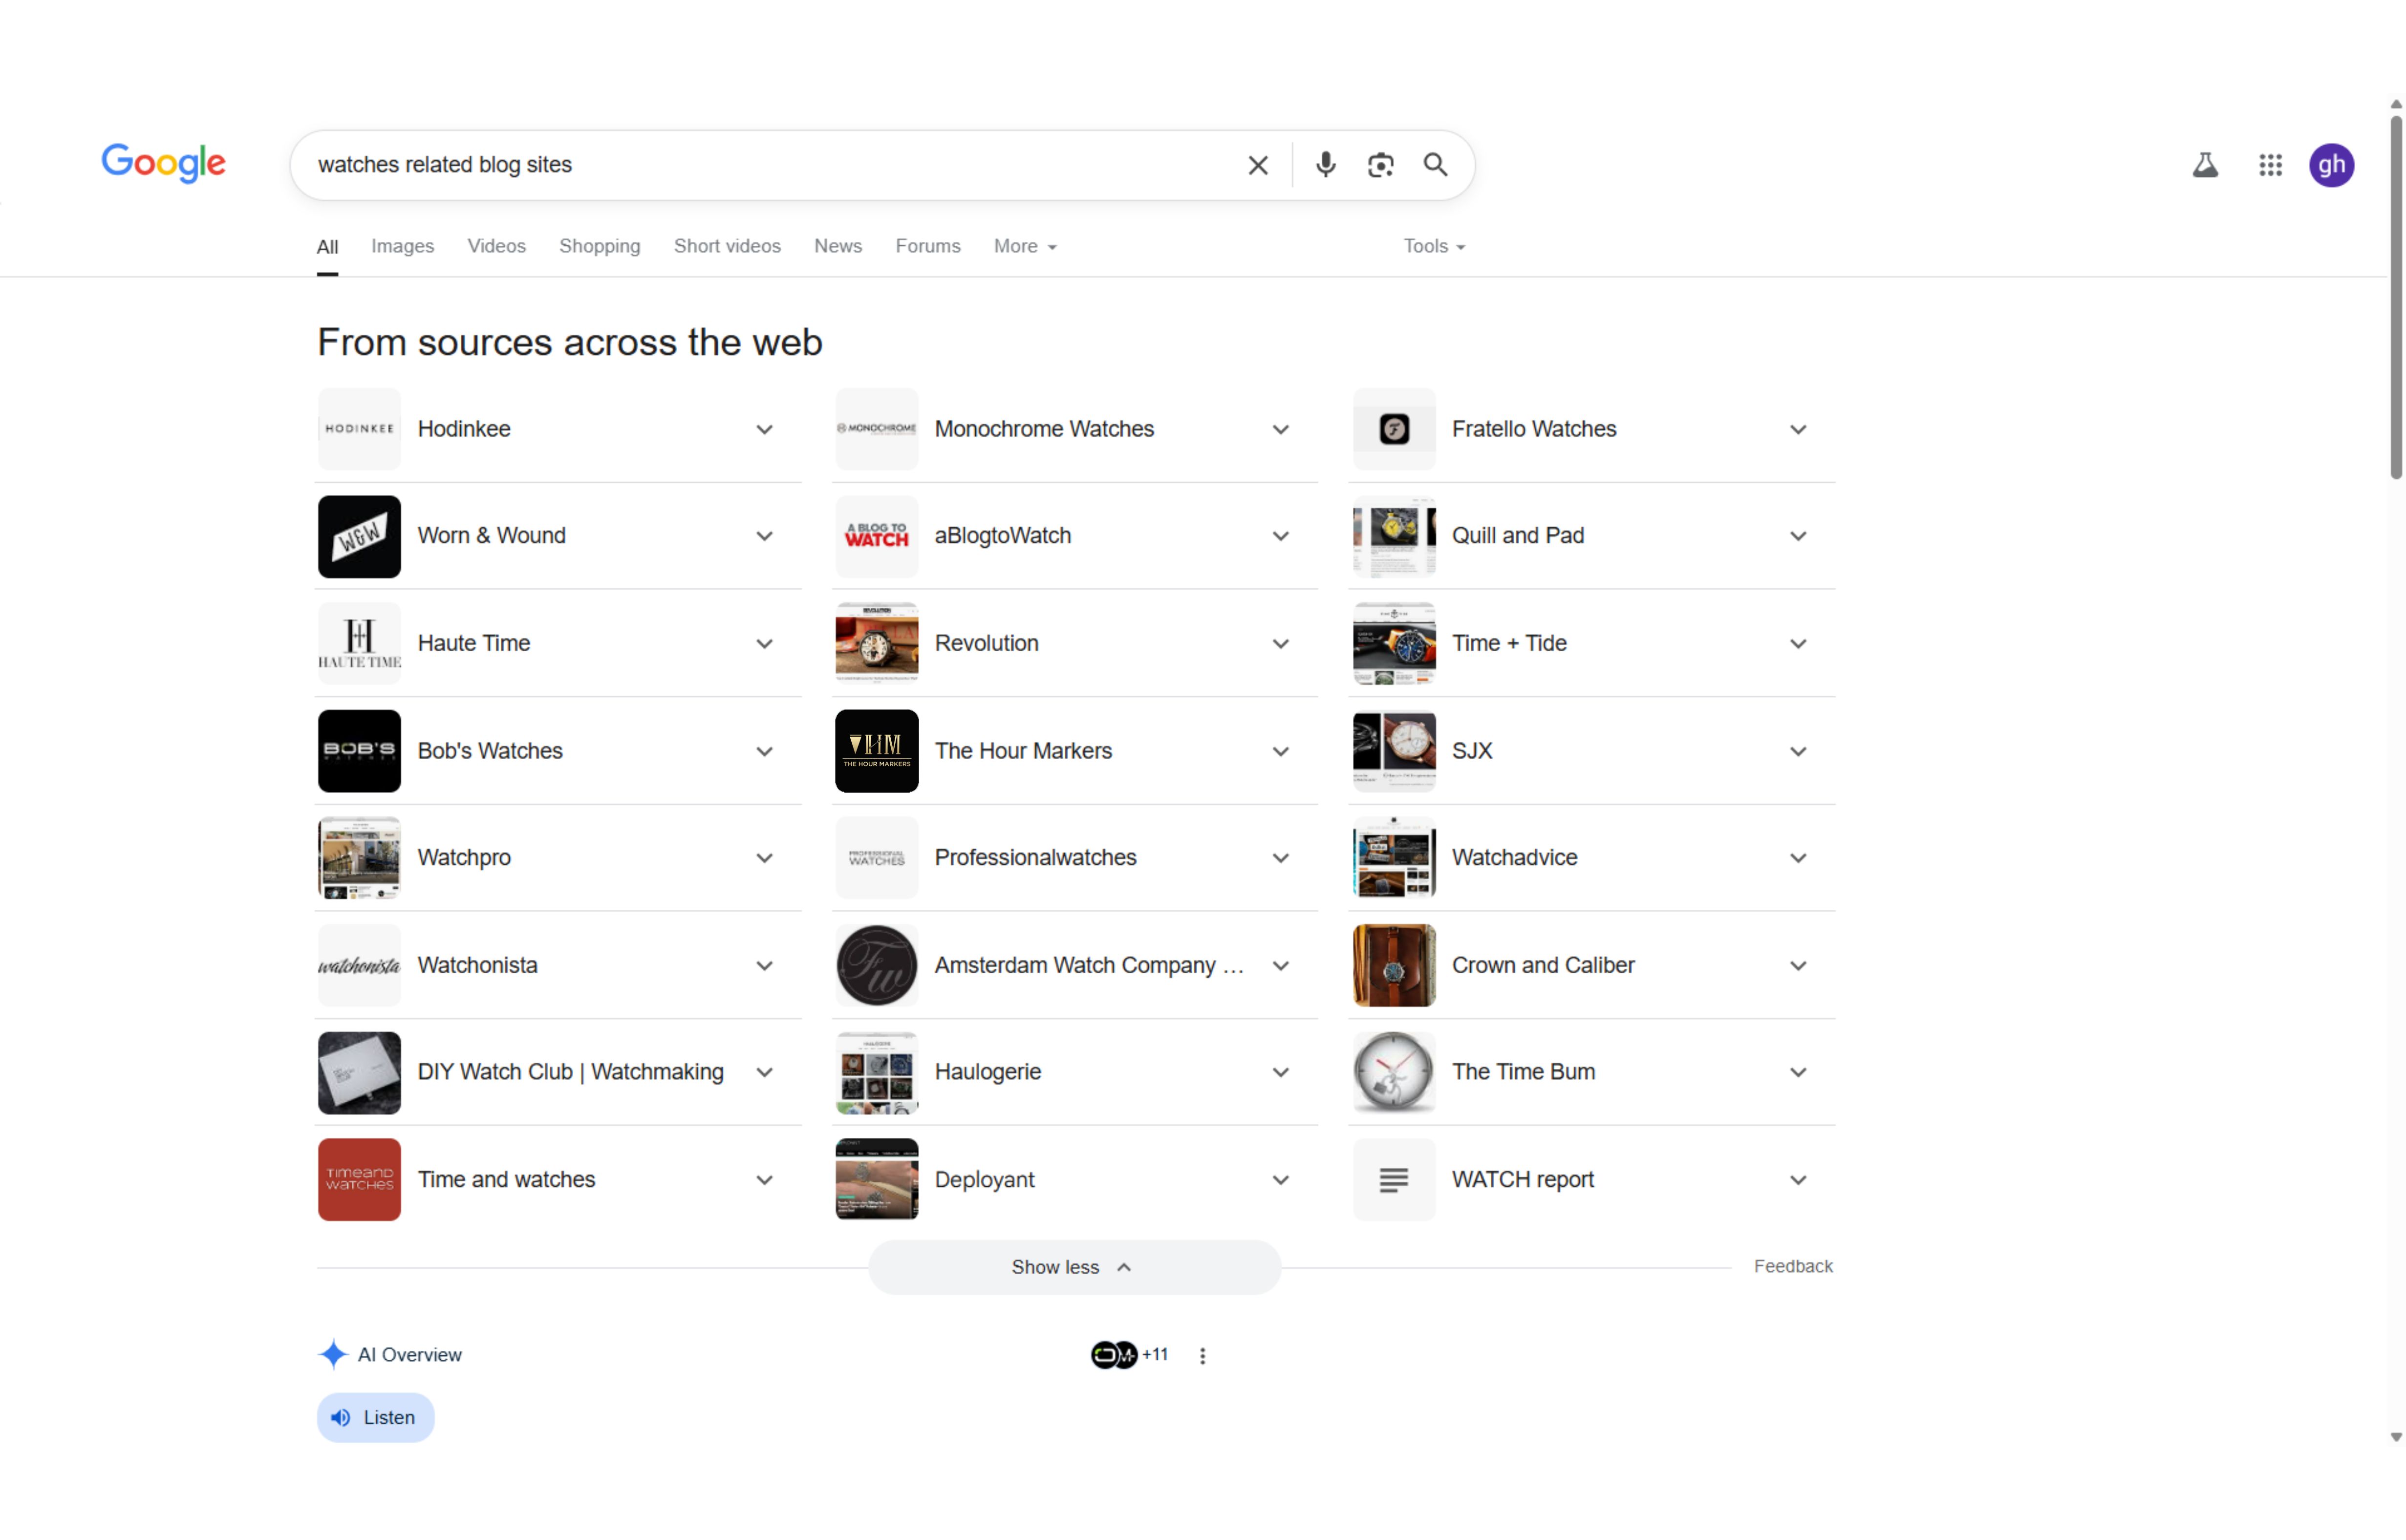Click the WATCH report document icon
The image size is (2406, 1540).
pyautogui.click(x=1393, y=1179)
